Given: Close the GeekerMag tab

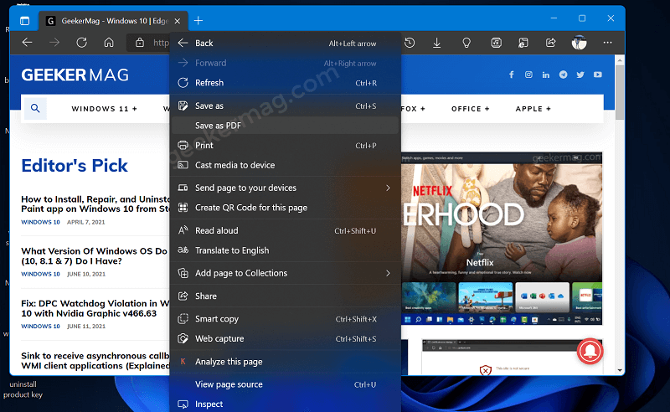Looking at the screenshot, I should tap(178, 21).
